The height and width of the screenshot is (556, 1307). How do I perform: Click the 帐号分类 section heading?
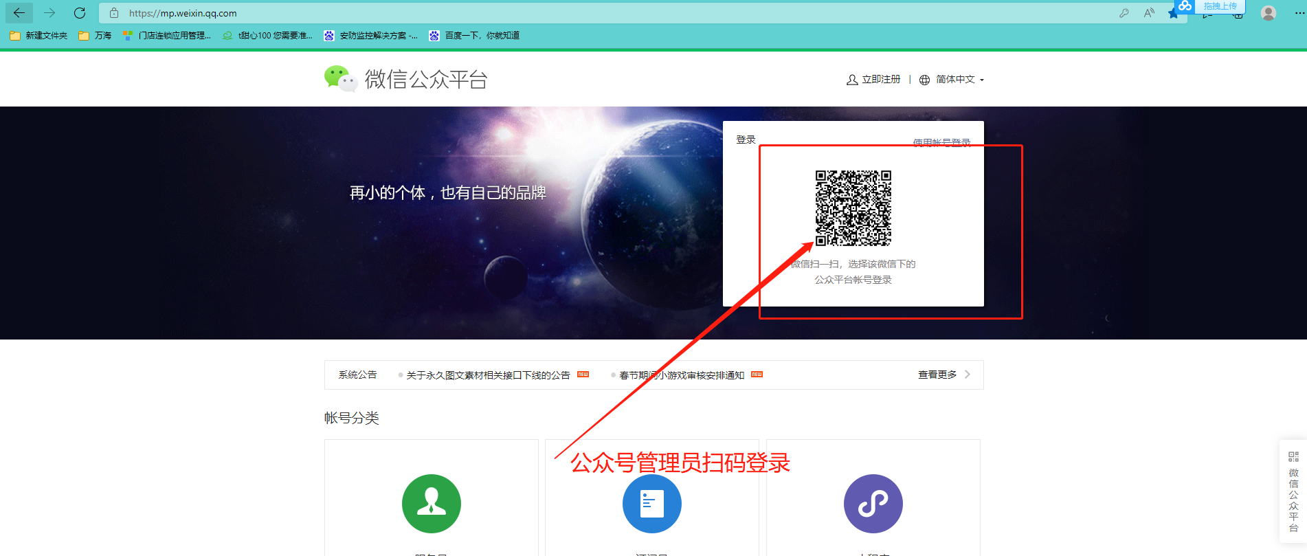click(352, 418)
